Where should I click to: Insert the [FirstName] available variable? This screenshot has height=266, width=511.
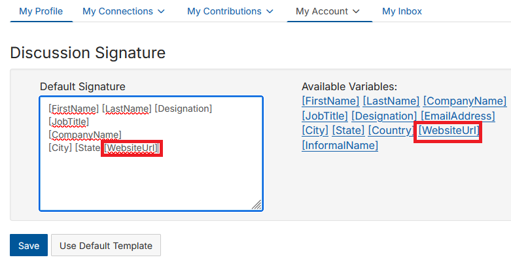tap(330, 101)
